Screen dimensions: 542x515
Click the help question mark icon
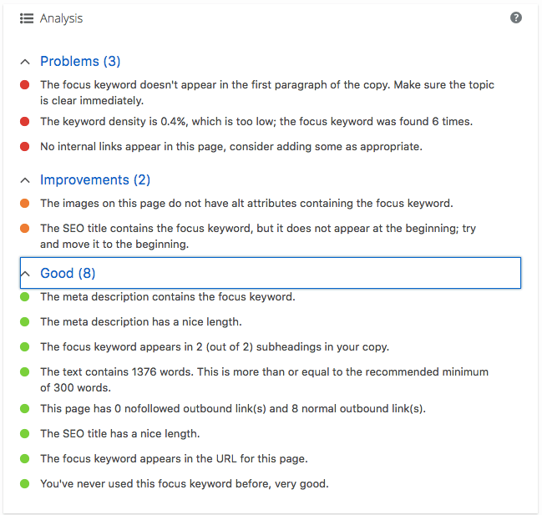point(516,18)
